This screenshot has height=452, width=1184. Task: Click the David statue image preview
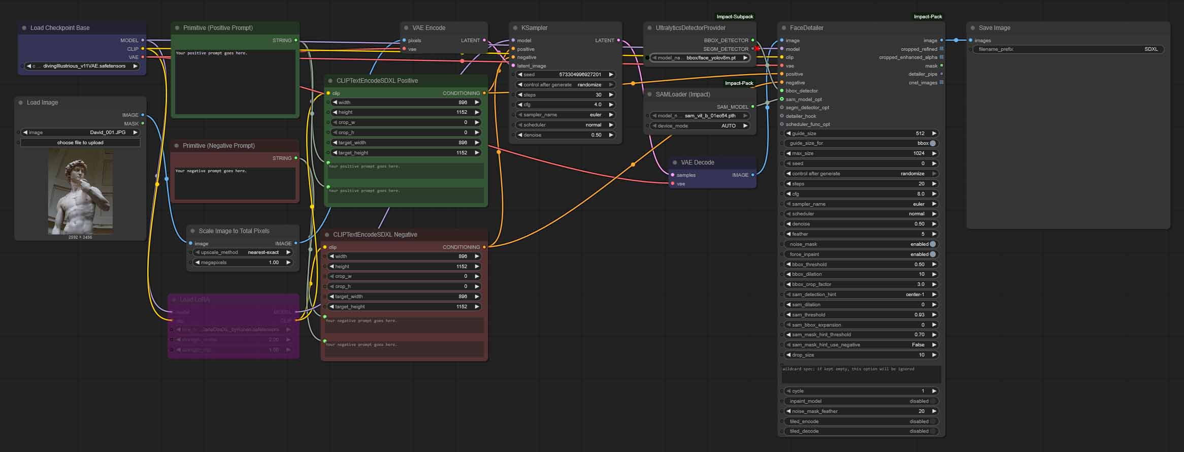pyautogui.click(x=80, y=191)
